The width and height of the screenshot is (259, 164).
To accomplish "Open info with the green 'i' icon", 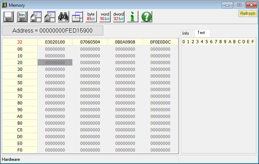I will 132,17.
